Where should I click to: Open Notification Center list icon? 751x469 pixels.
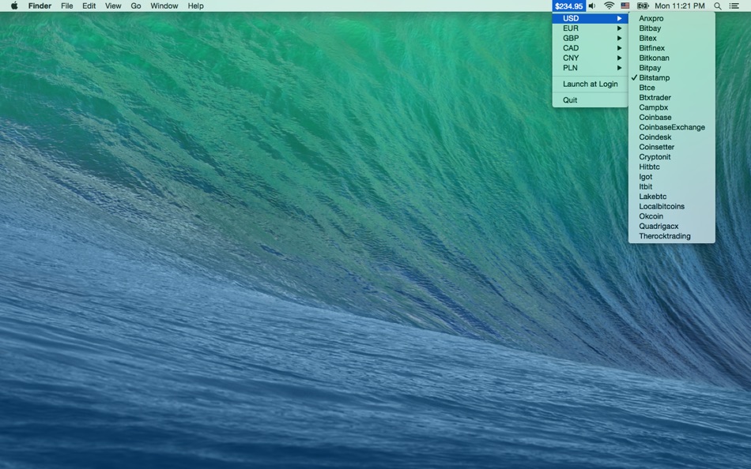pyautogui.click(x=734, y=6)
